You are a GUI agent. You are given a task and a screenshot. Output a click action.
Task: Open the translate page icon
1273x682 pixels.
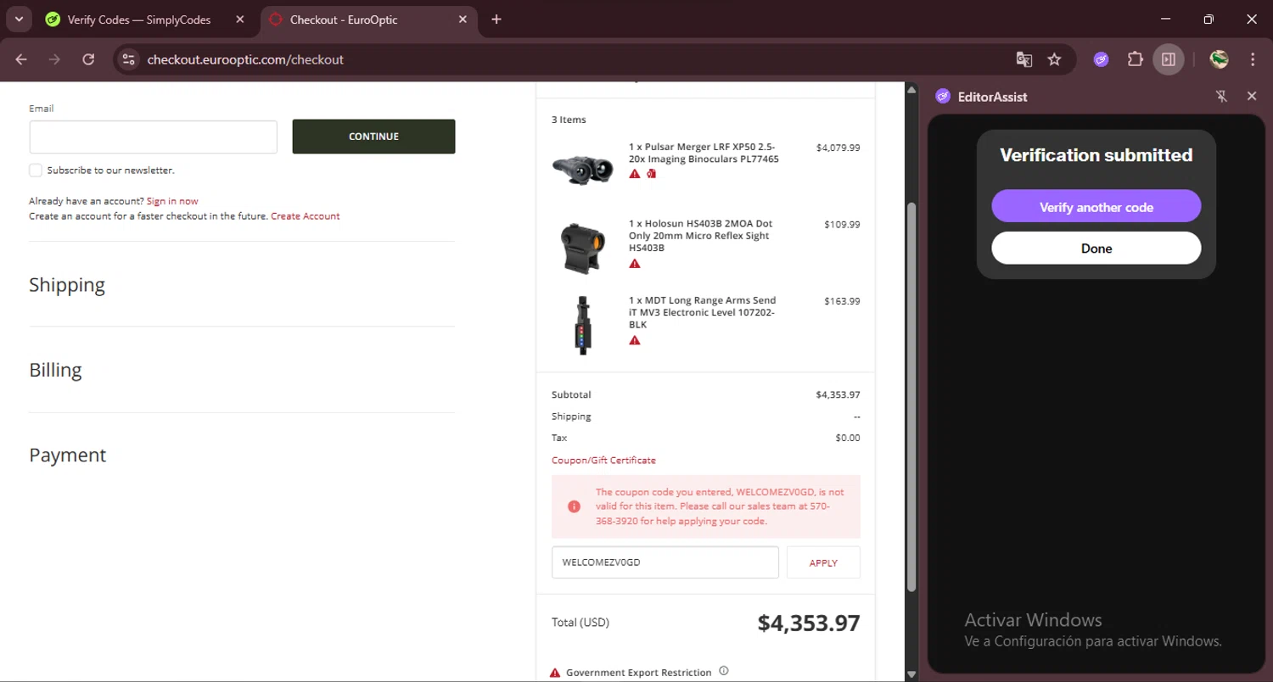[x=1024, y=59]
